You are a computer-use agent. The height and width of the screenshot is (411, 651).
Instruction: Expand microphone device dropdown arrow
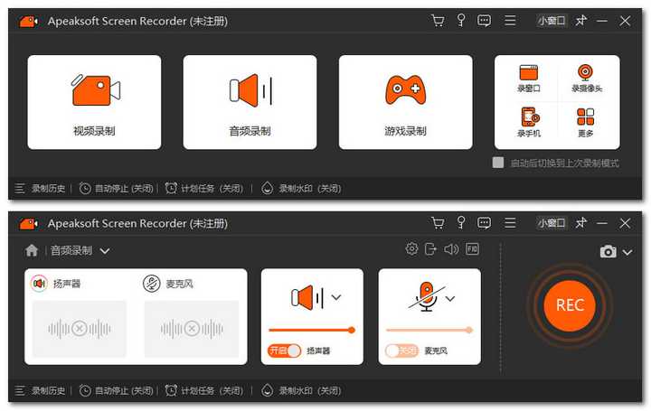point(450,299)
